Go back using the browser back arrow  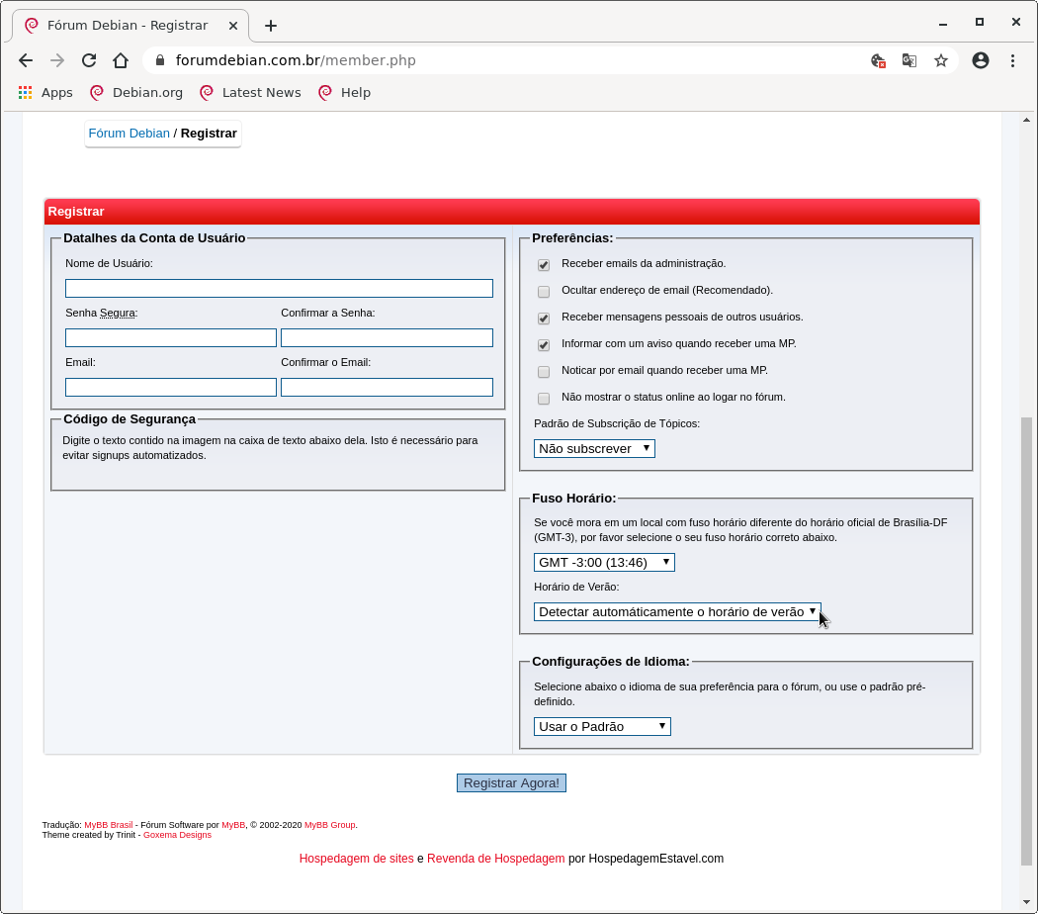[x=25, y=60]
